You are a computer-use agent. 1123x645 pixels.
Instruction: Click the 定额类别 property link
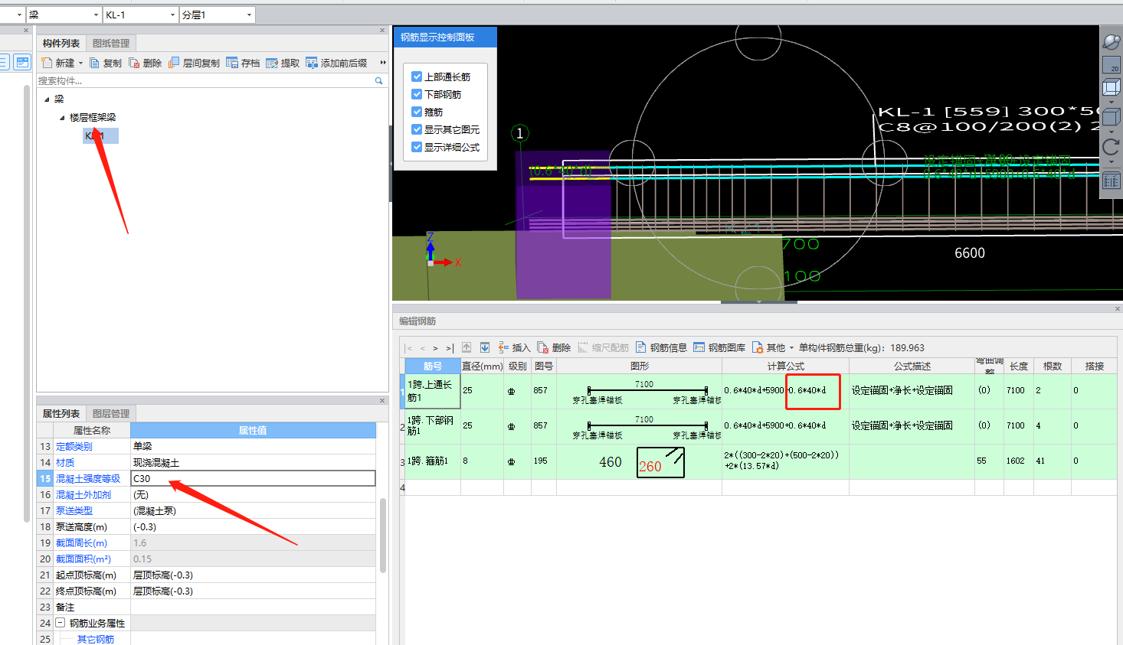(x=74, y=446)
